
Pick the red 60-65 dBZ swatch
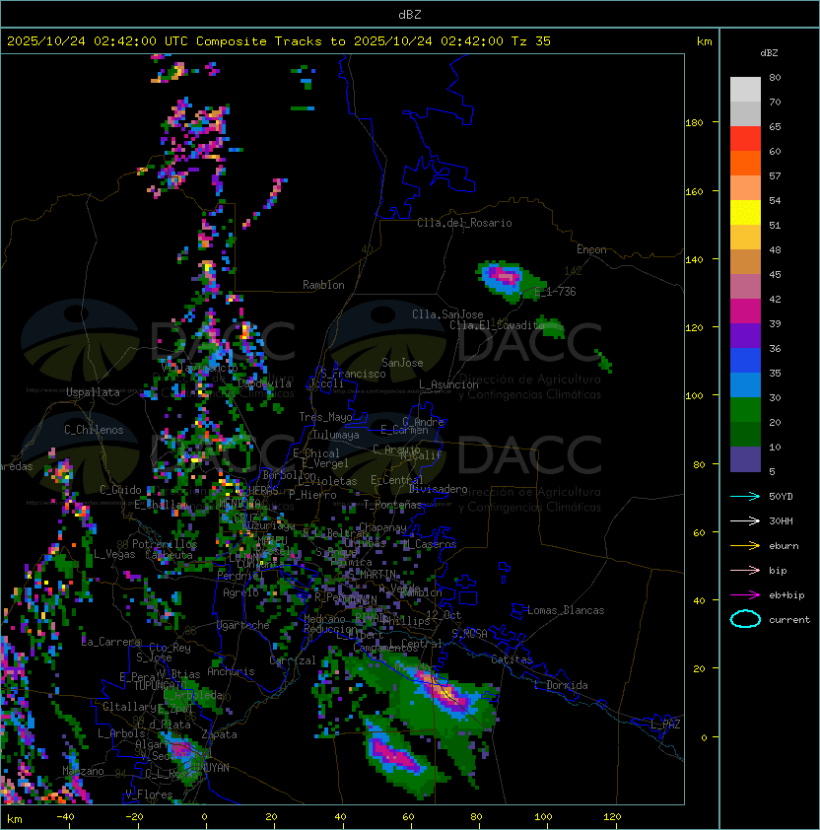tap(745, 139)
